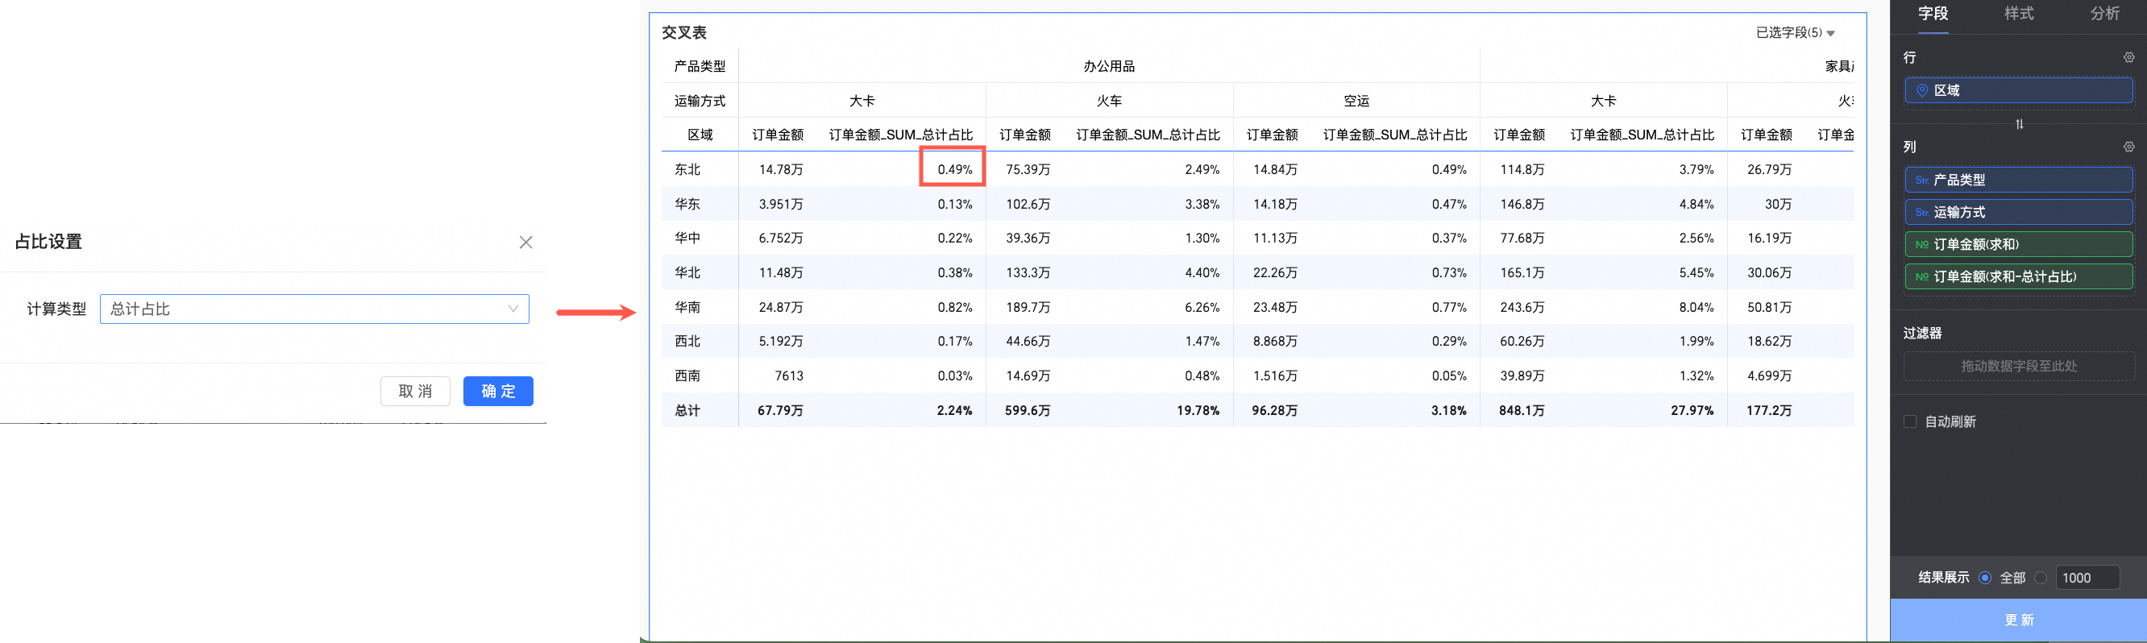Click the 西北 row label
Viewport: 2147px width, 643px height.
tap(687, 342)
